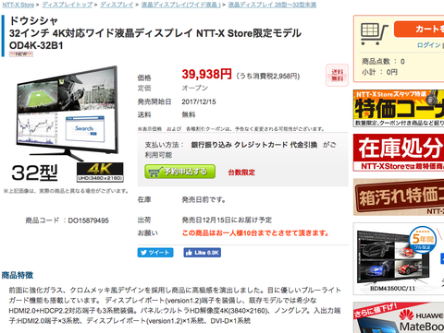Click the ログイン link in cart box
The image size is (444, 333).
(429, 45)
